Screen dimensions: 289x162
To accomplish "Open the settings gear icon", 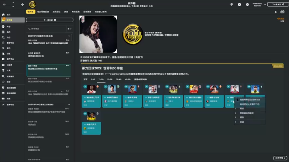I will click(x=247, y=4).
